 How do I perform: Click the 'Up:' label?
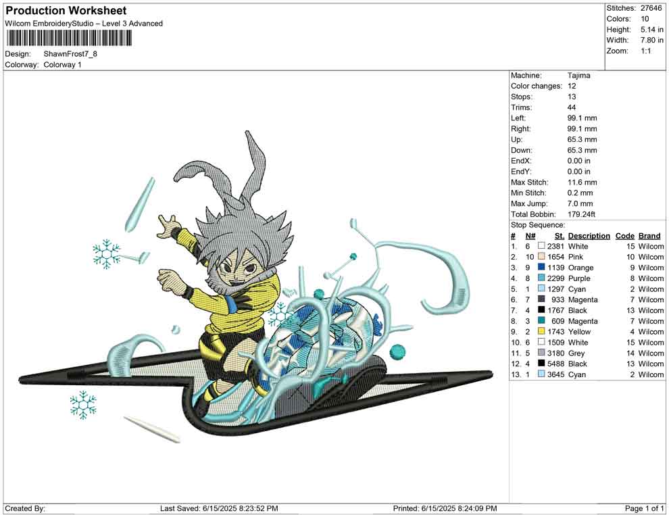[x=516, y=139]
